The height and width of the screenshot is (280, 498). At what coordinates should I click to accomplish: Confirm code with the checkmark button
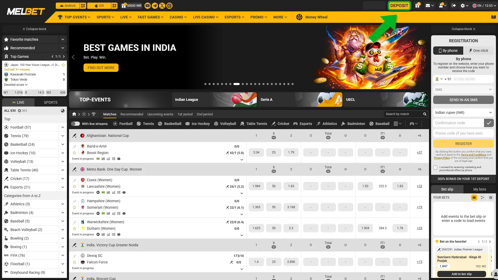pos(489,123)
